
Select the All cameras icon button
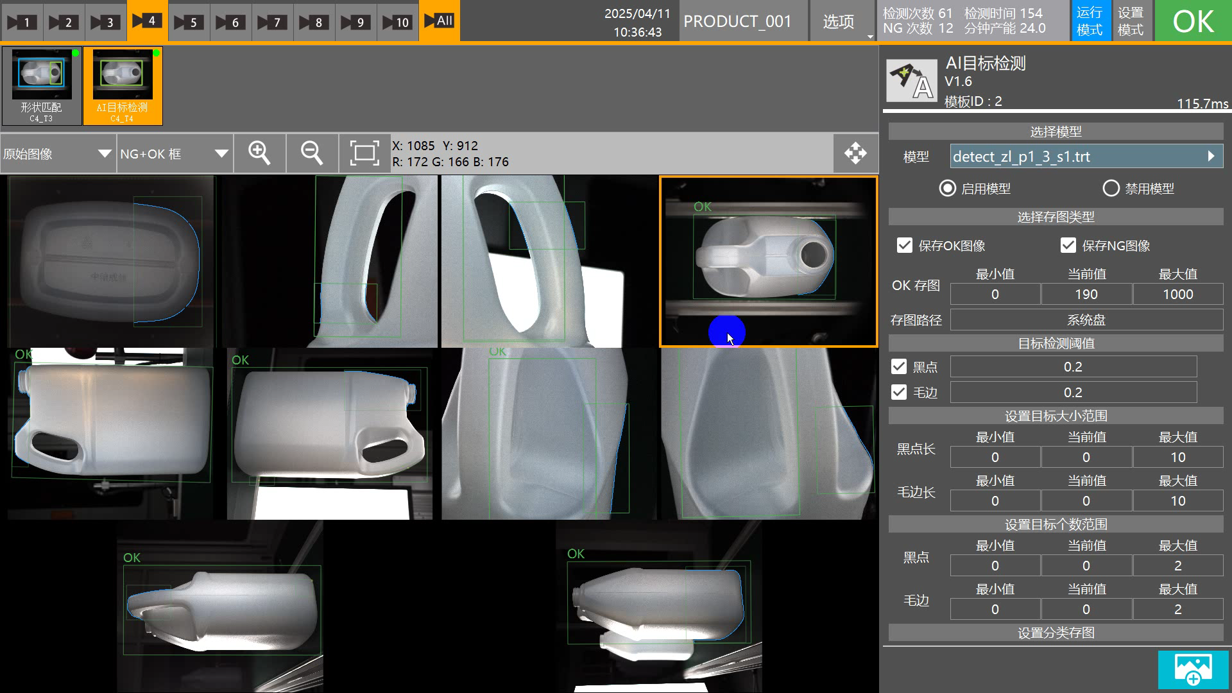point(439,21)
